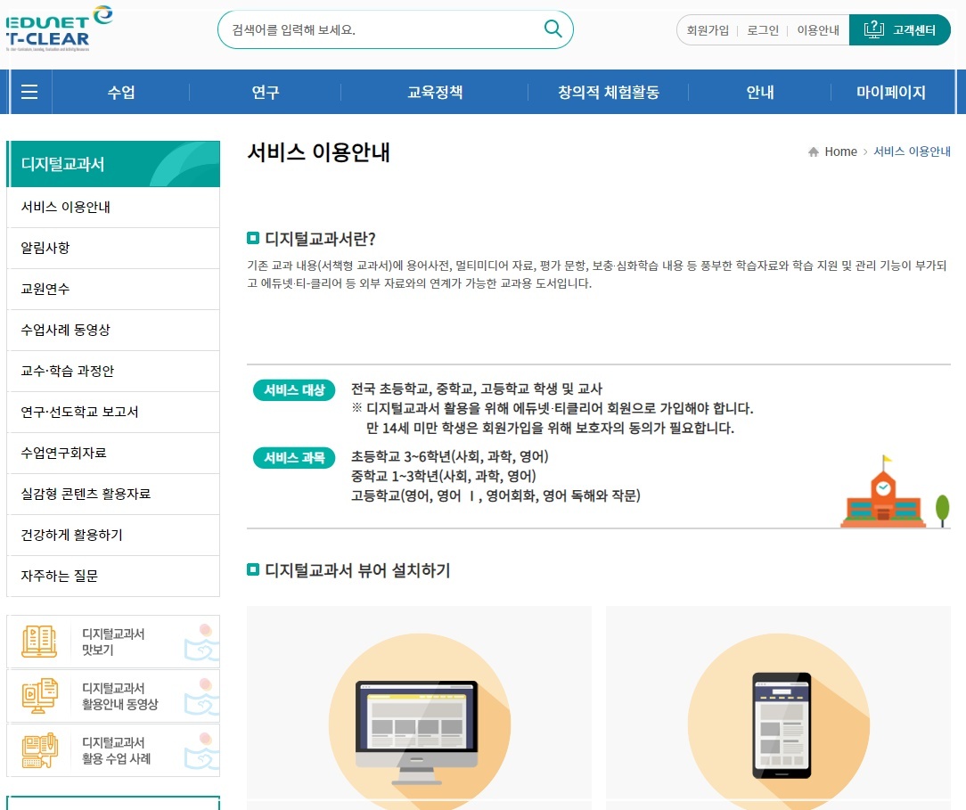Select 서비스 이용안내 in sidebar
Screen dimensions: 966x810
pos(113,207)
